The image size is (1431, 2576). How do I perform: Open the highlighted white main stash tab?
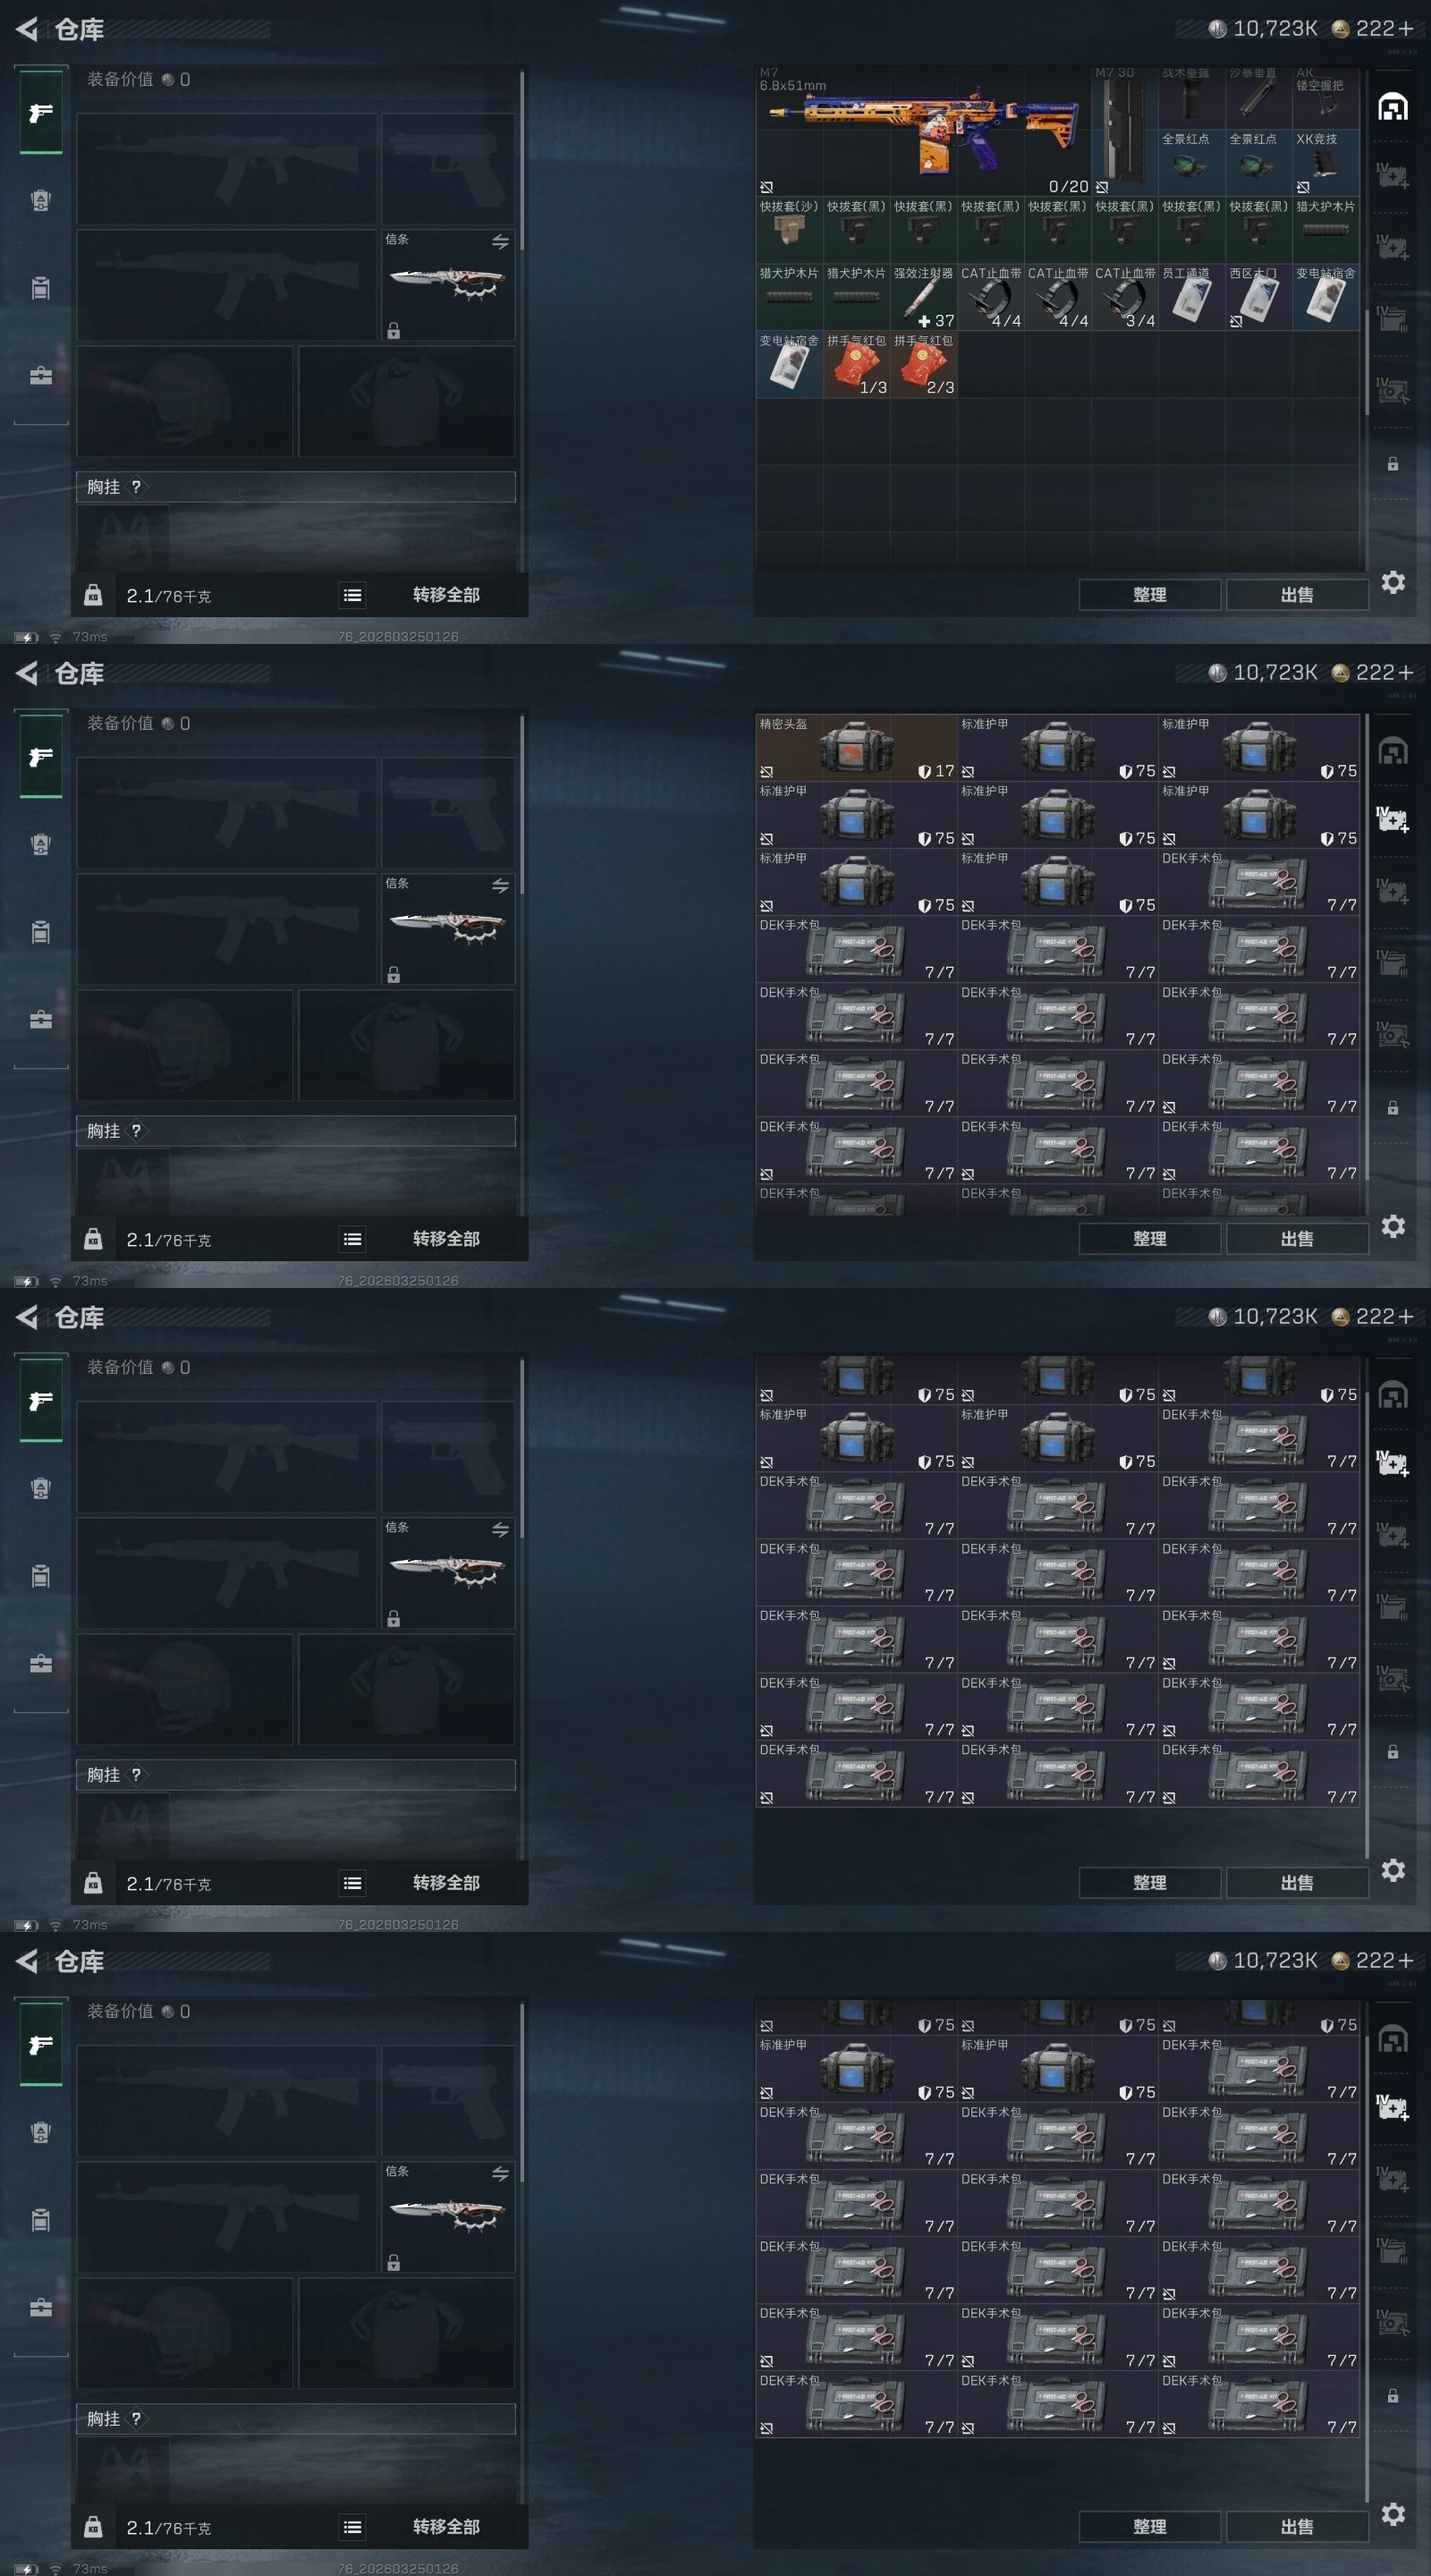1393,107
